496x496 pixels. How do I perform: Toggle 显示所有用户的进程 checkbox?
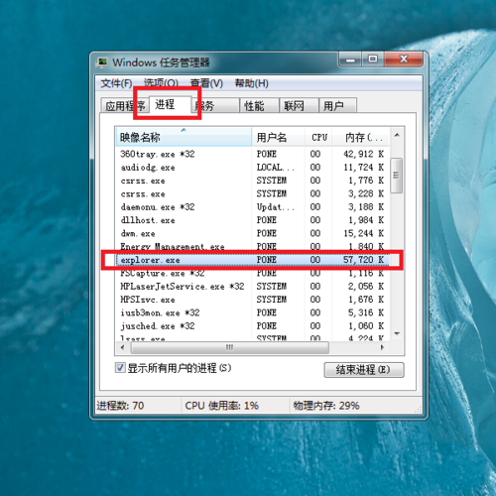coord(120,368)
